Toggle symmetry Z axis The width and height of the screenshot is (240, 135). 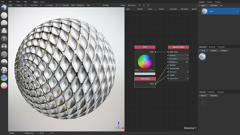[x=148, y=5]
